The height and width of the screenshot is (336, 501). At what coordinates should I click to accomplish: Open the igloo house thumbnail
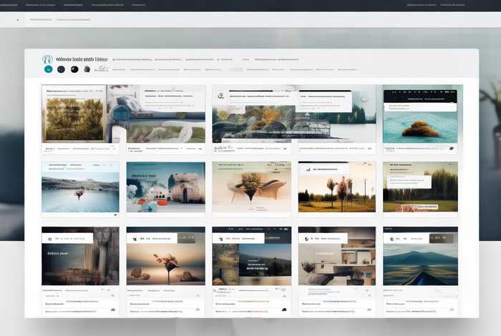coord(165,187)
